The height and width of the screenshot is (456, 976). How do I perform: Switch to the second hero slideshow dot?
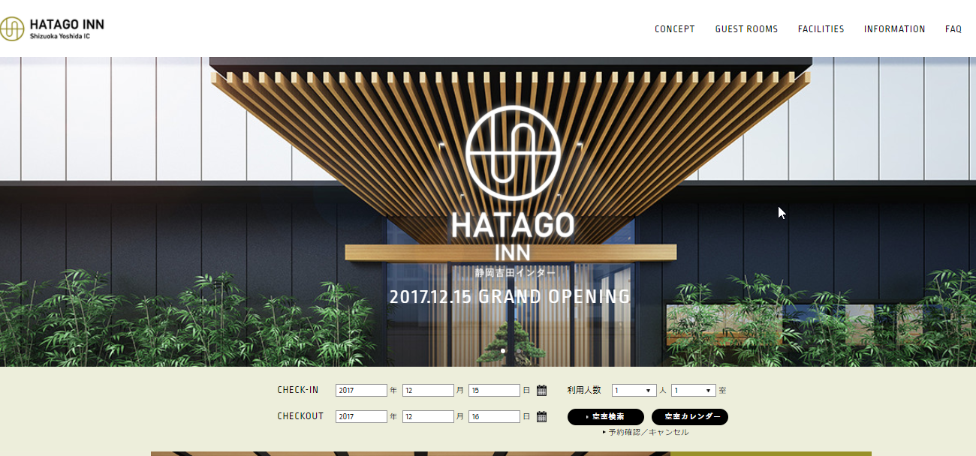517,350
